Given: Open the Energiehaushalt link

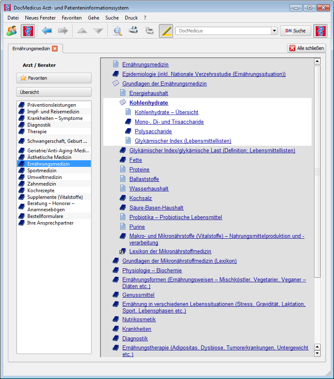Looking at the screenshot, I should point(149,93).
